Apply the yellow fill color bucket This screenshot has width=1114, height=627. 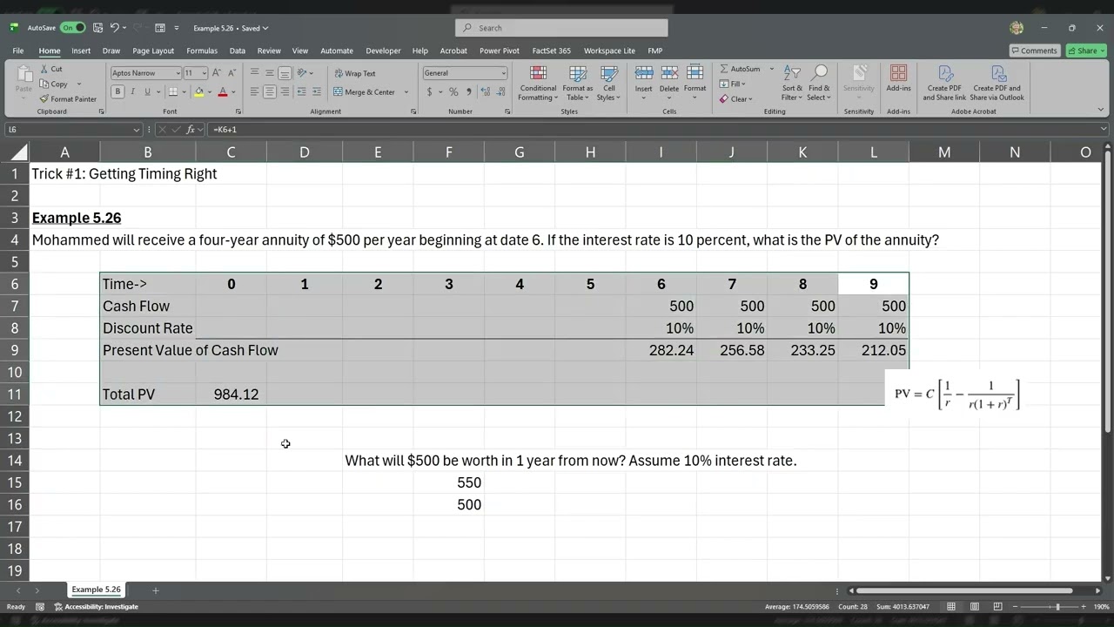click(198, 91)
